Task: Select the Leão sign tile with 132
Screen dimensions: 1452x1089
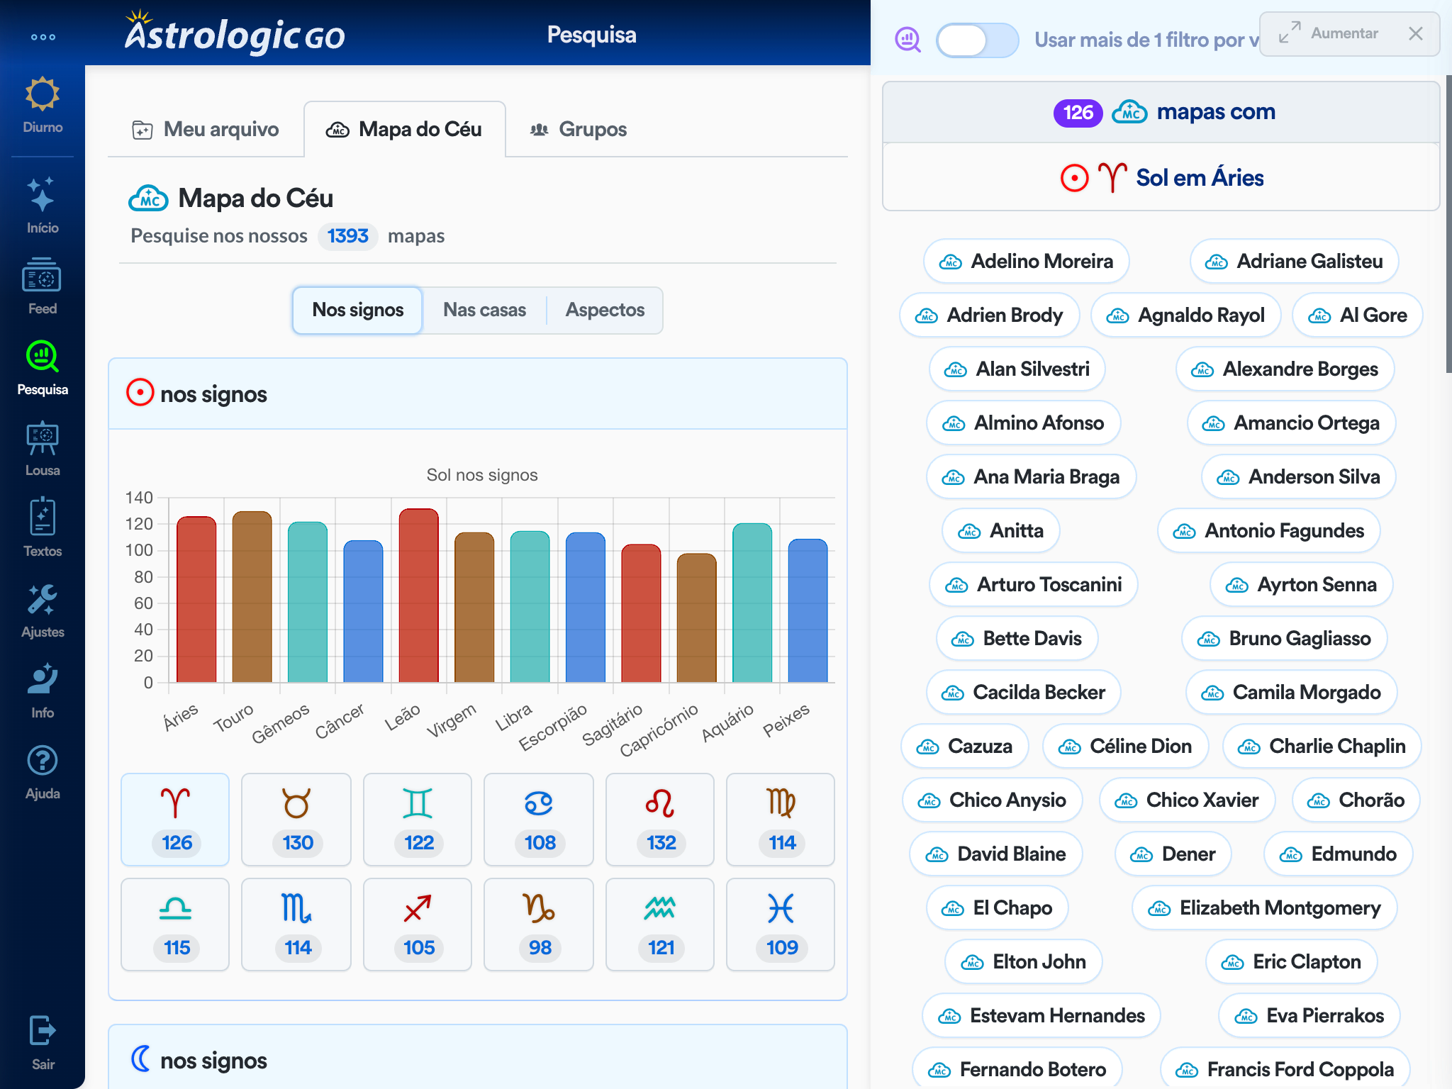Action: click(x=660, y=820)
